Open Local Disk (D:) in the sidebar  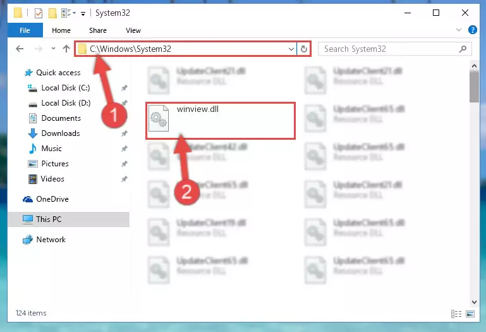pos(66,103)
